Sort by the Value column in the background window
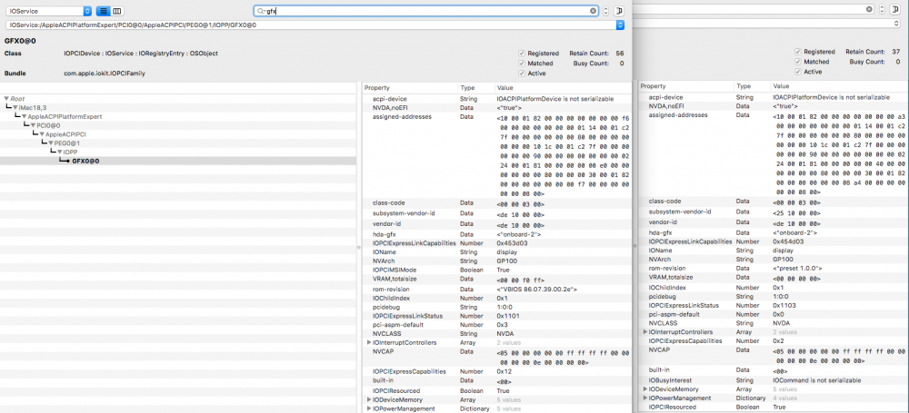909x413 pixels. pos(839,85)
